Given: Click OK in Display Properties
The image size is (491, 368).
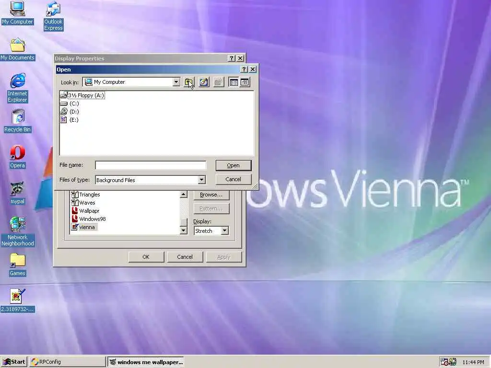Looking at the screenshot, I should click(x=146, y=257).
